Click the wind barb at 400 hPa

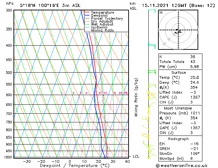pyautogui.click(x=152, y=46)
